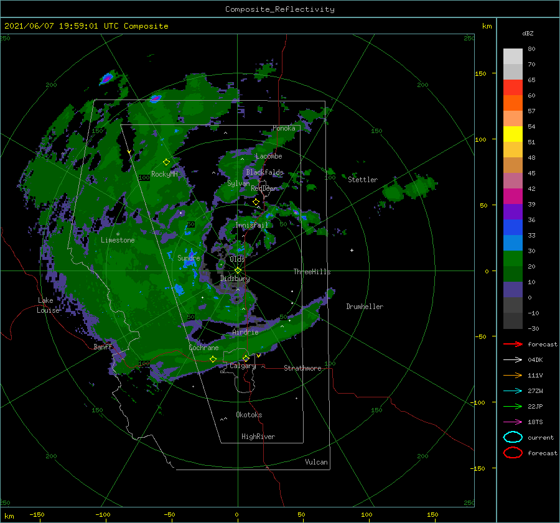
Task: Click the yellow diamond marker below Cochrane
Action: (x=213, y=359)
